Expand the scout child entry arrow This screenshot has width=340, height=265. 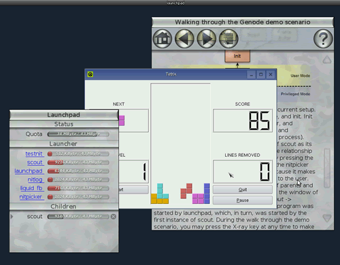(x=12, y=217)
